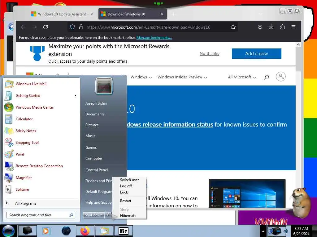Open the Firefox hamburger menu
The height and width of the screenshot is (237, 317).
[x=293, y=27]
